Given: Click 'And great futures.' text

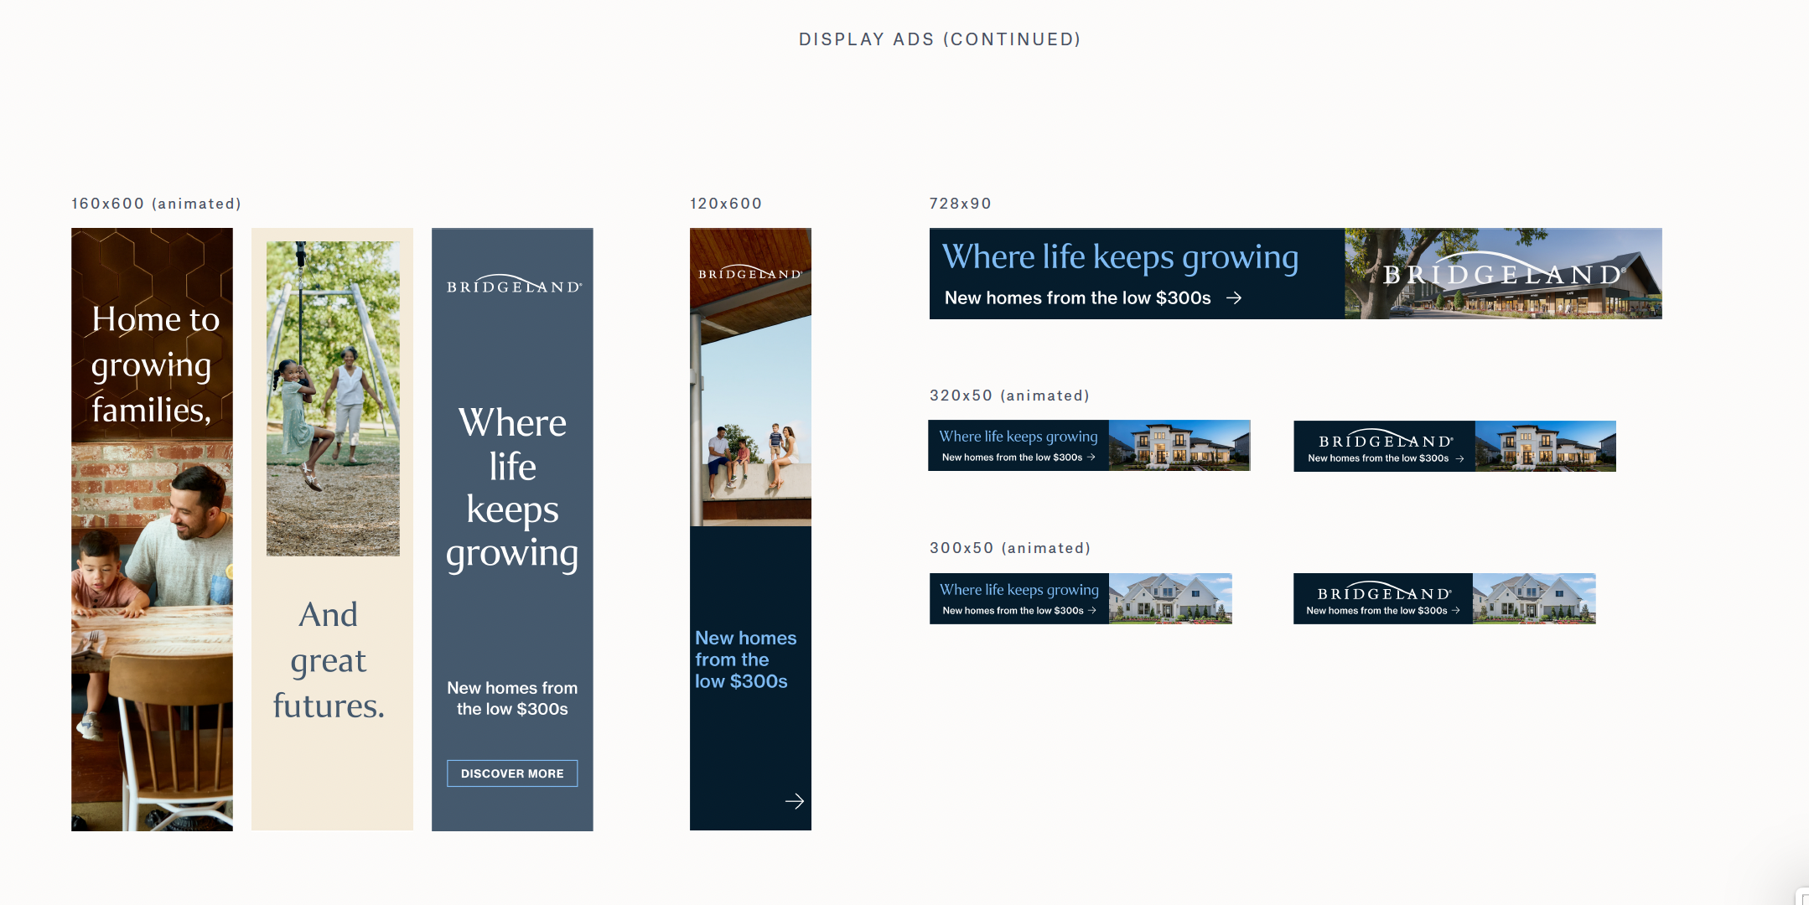Looking at the screenshot, I should click(329, 660).
